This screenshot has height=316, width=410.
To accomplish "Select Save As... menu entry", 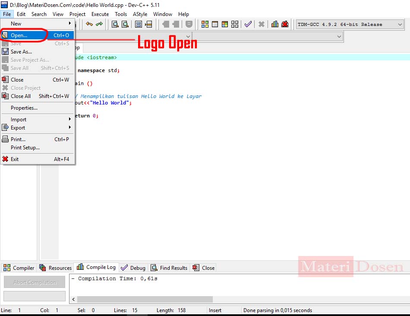I will click(38, 51).
